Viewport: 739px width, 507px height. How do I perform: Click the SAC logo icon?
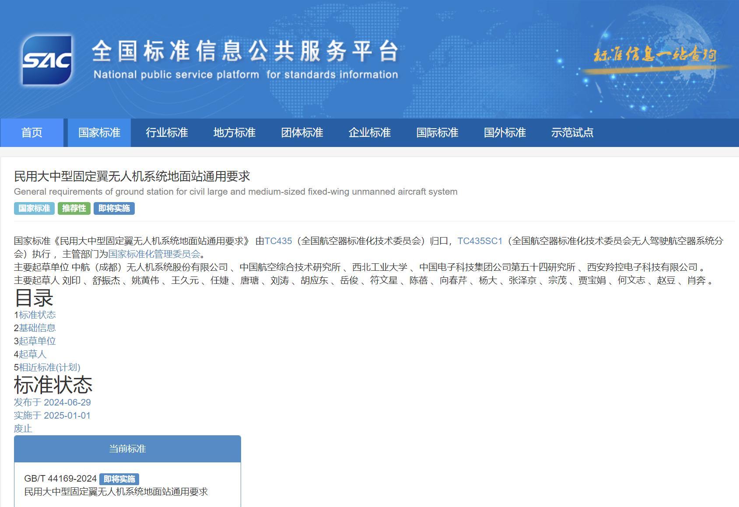point(47,60)
